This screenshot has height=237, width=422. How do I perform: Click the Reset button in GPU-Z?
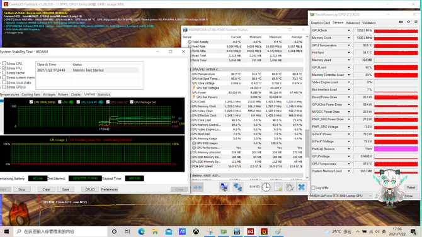pyautogui.click(x=411, y=187)
